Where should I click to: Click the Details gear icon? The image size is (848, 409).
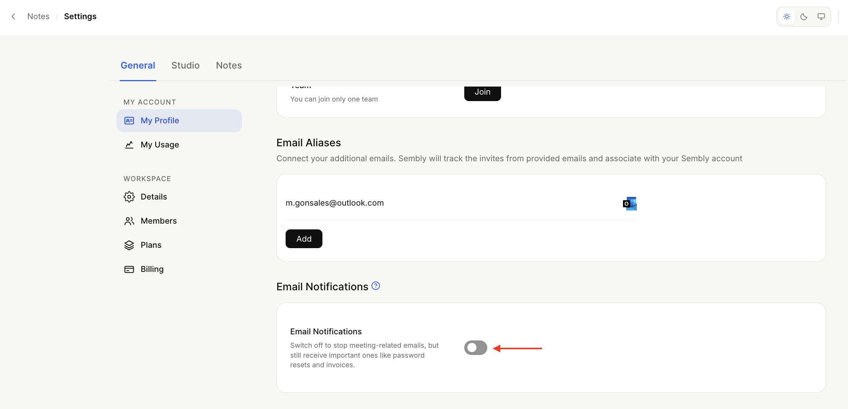pos(129,197)
